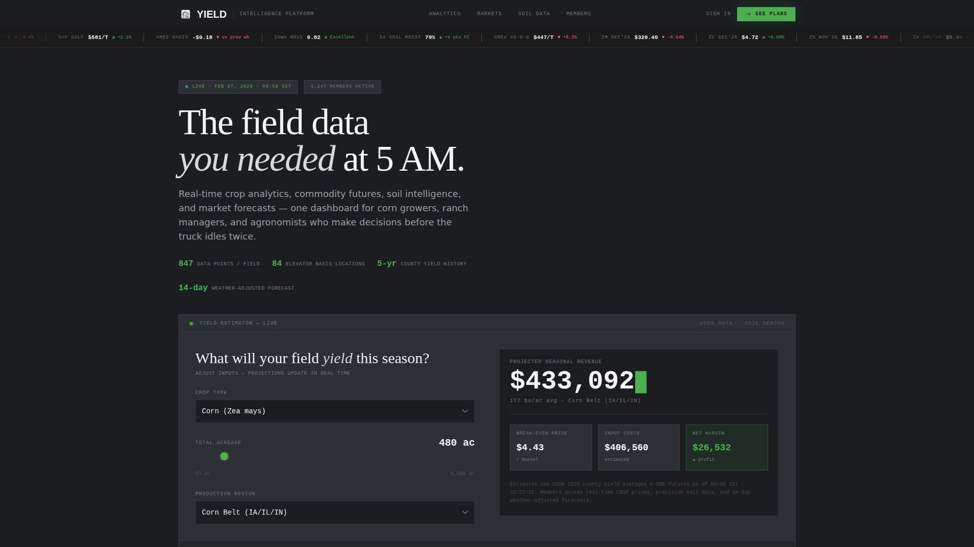Image resolution: width=974 pixels, height=547 pixels.
Task: Open the Analytics nav item
Action: [444, 14]
